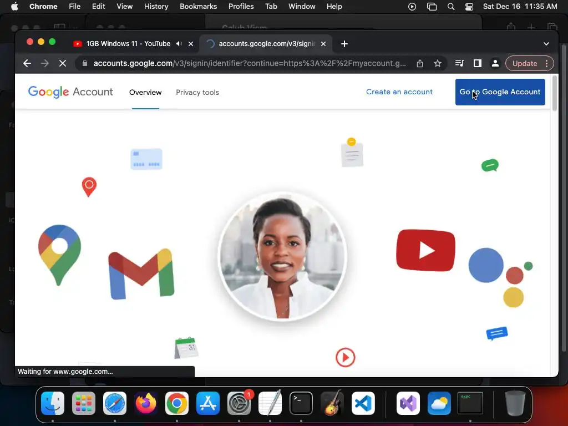The image size is (568, 426).
Task: Open the Chrome profile icon
Action: pos(495,63)
